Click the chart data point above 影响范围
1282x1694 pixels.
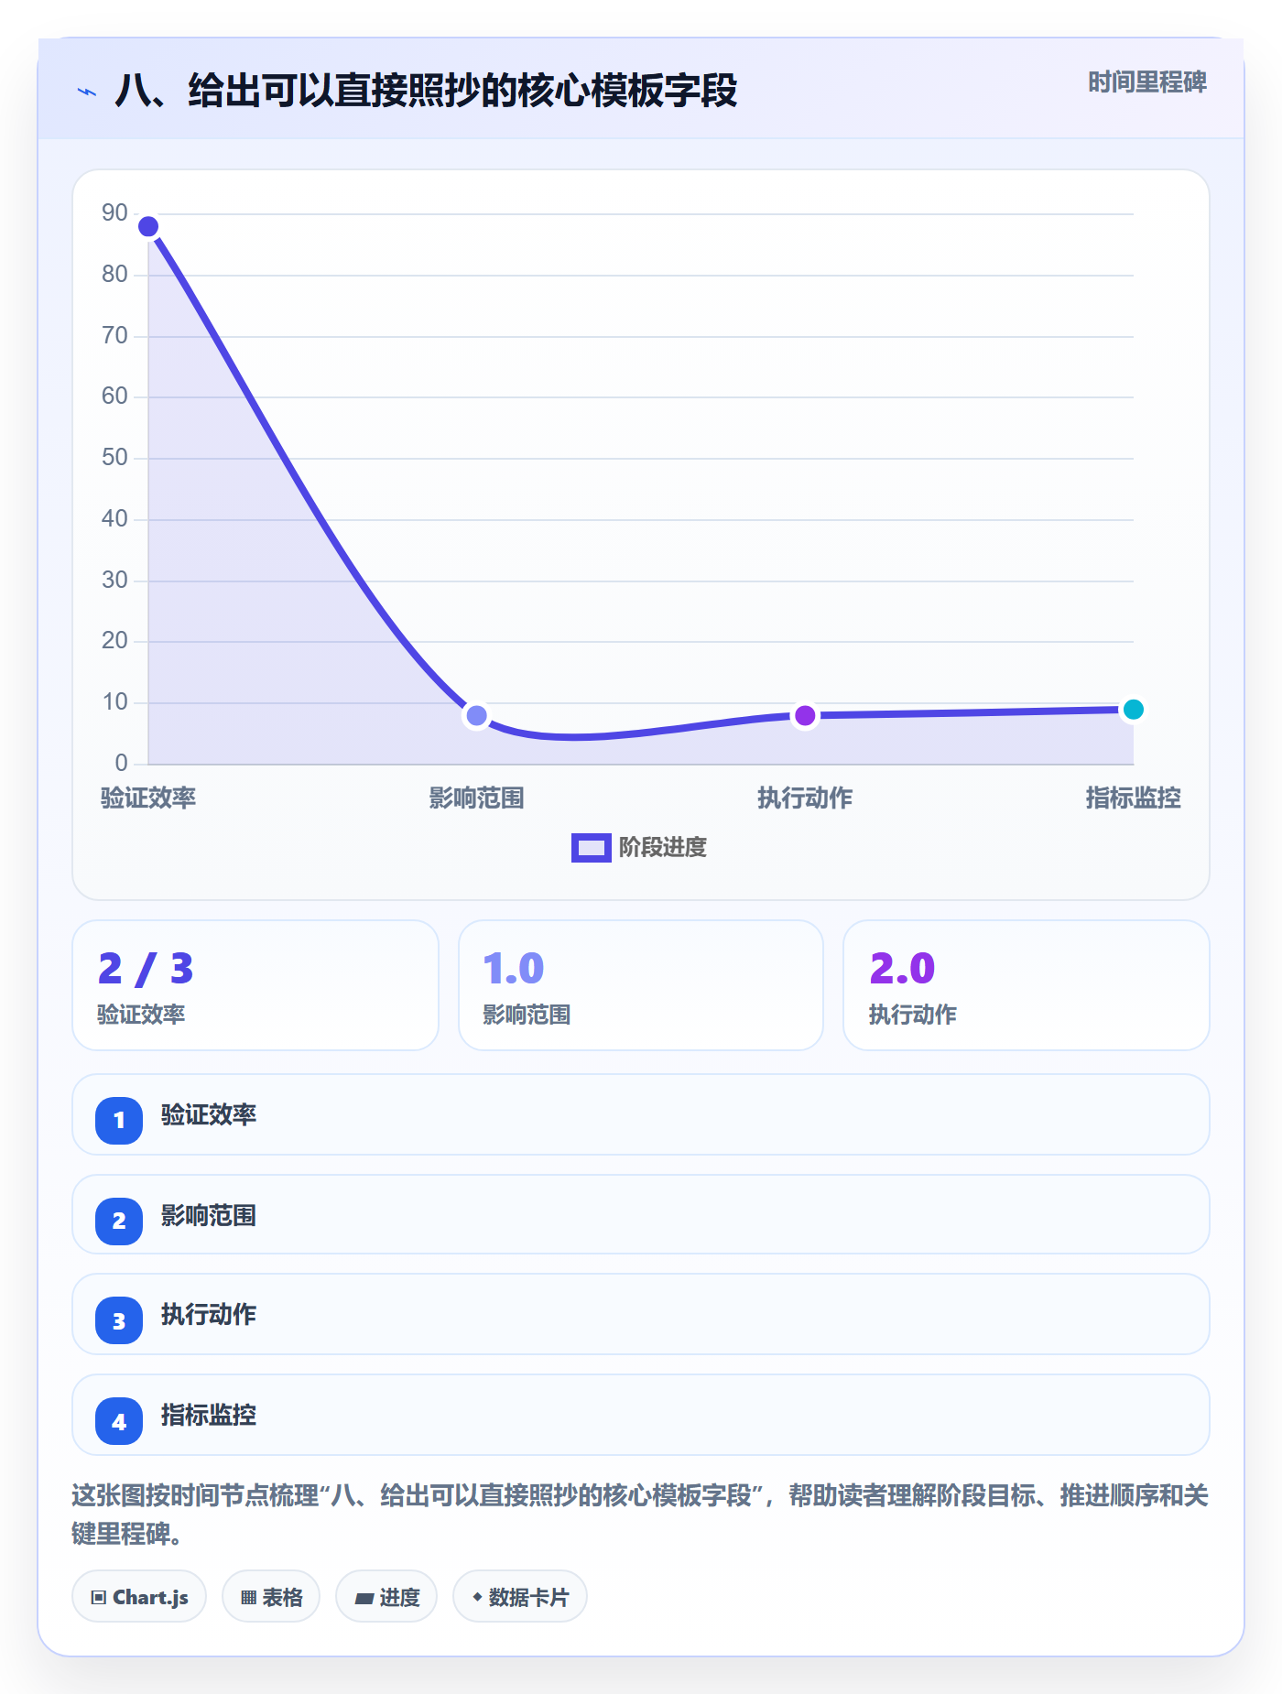tap(476, 715)
